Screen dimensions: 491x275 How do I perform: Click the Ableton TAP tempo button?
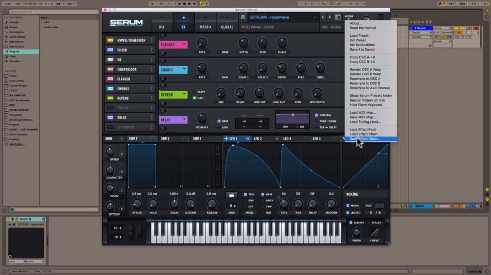(18, 4)
